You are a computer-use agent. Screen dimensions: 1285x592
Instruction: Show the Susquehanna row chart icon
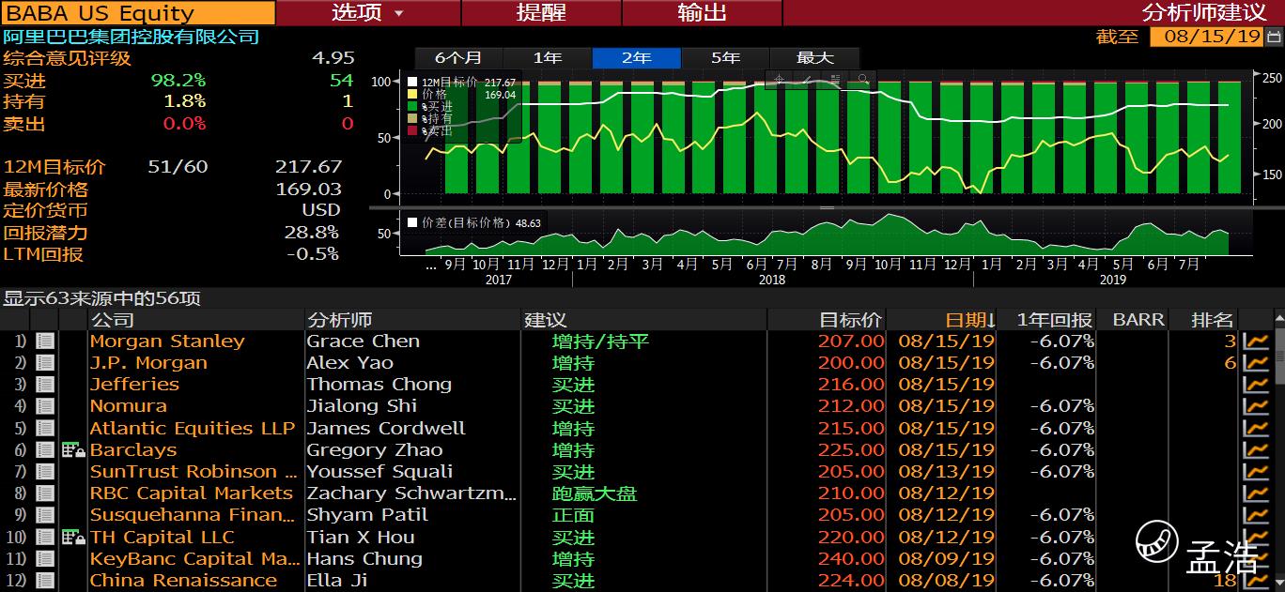pyautogui.click(x=1256, y=515)
